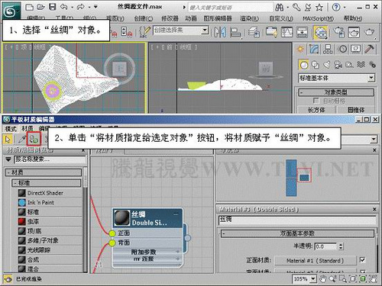Click the rendered frame window icon

(x=354, y=32)
